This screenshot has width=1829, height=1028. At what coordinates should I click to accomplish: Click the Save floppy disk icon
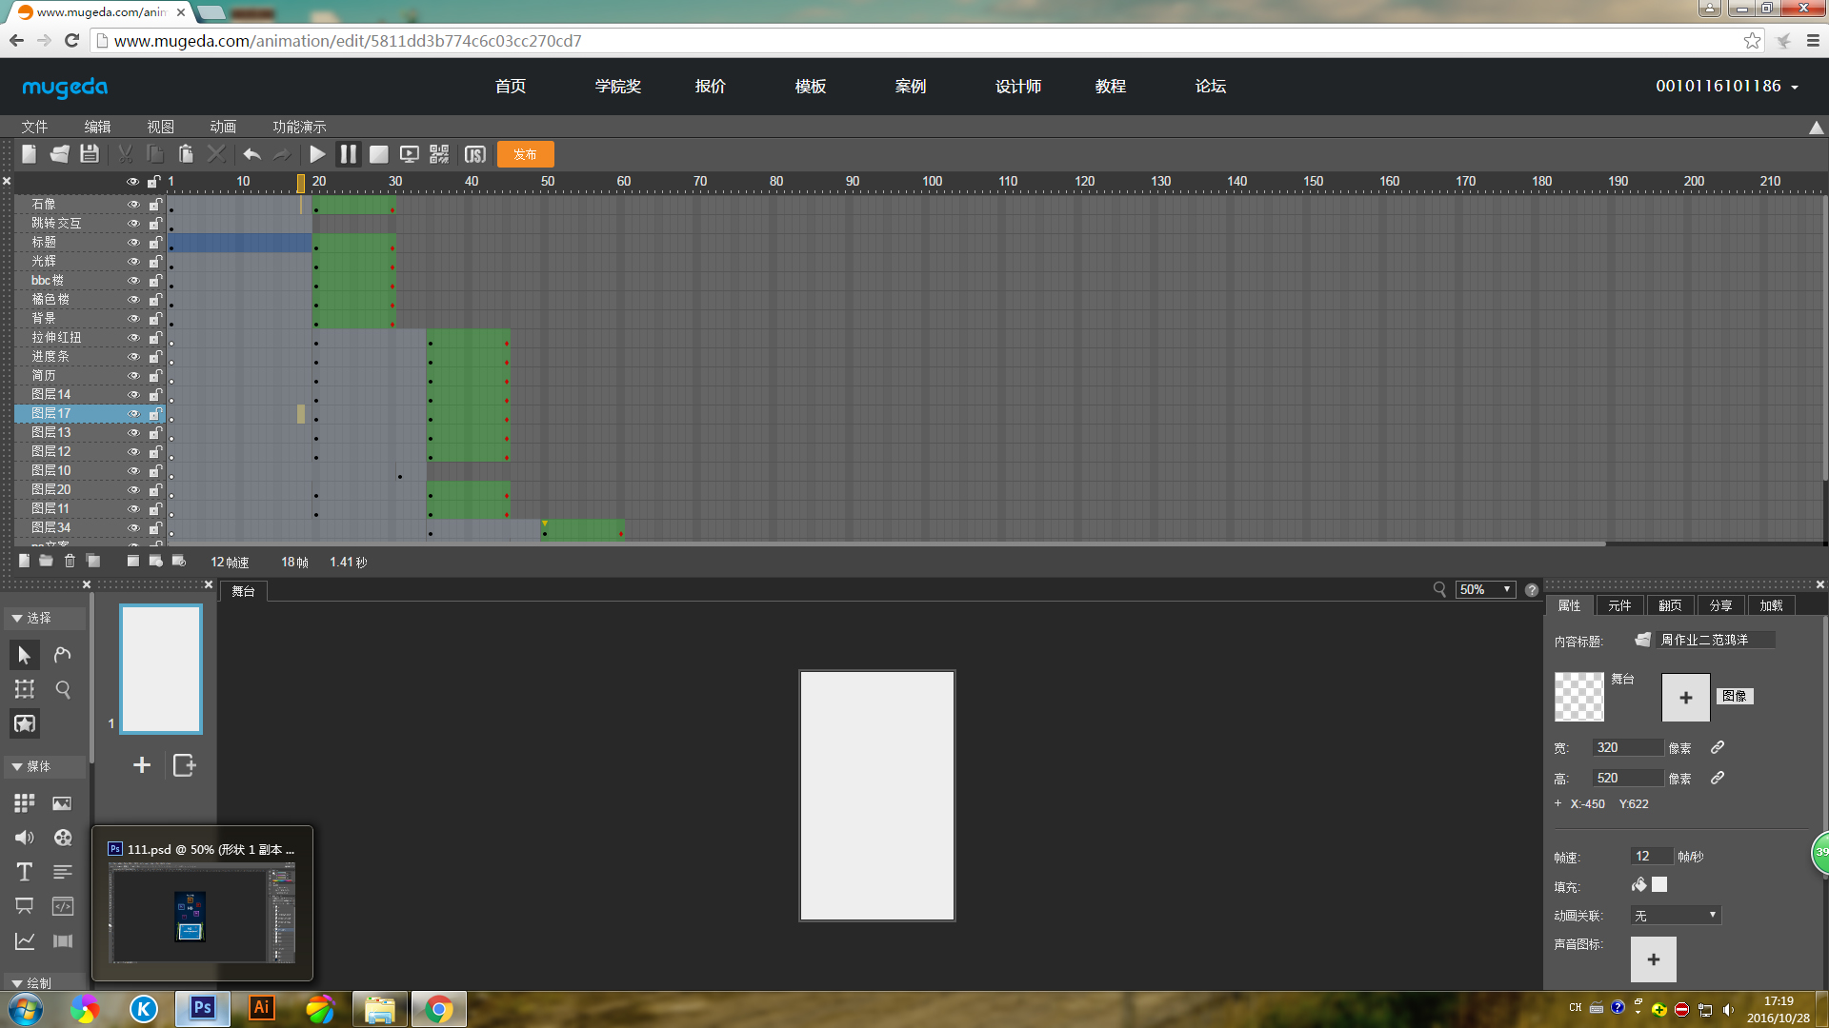click(x=90, y=154)
